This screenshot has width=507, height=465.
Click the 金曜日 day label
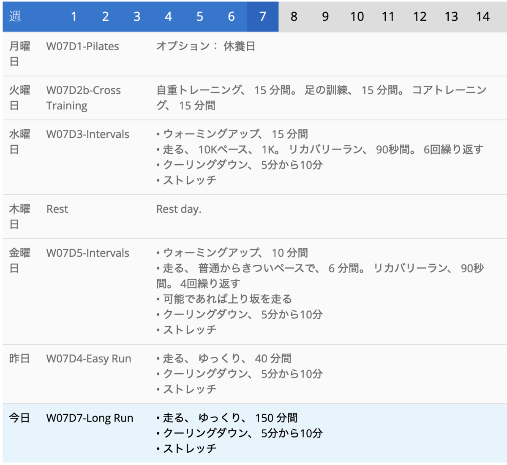pyautogui.click(x=20, y=261)
